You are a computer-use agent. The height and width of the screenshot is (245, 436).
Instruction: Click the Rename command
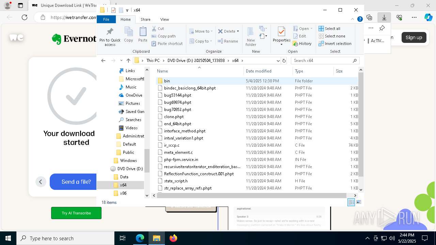coord(228,41)
